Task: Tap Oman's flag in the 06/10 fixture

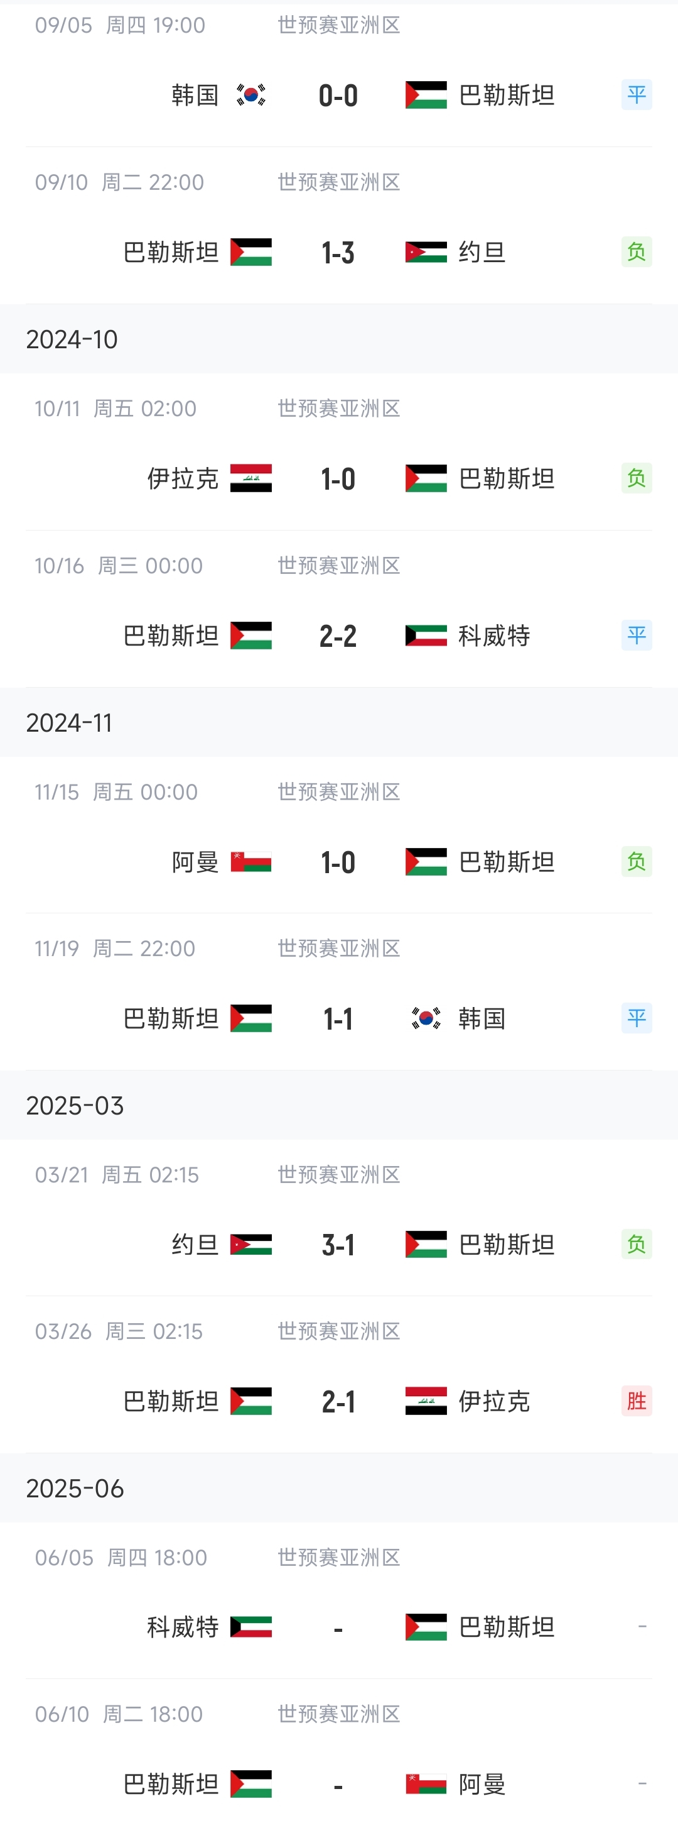Action: [426, 1783]
